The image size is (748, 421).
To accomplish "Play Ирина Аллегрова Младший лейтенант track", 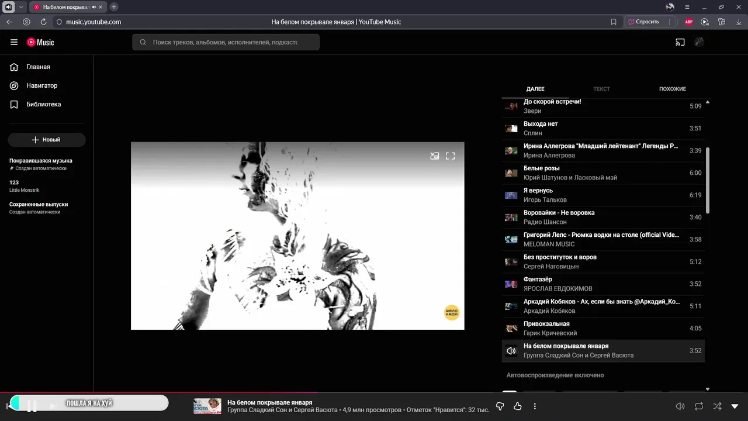I will click(603, 150).
